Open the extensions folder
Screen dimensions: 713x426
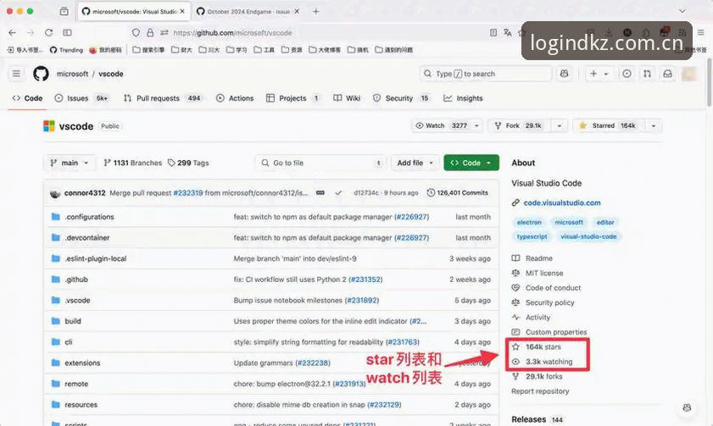(x=82, y=362)
